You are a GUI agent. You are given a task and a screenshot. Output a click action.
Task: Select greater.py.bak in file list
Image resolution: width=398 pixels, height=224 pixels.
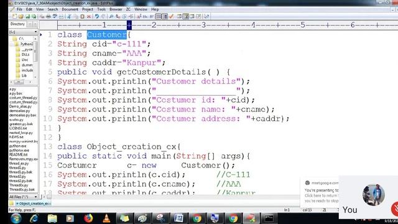pyautogui.click(x=21, y=124)
